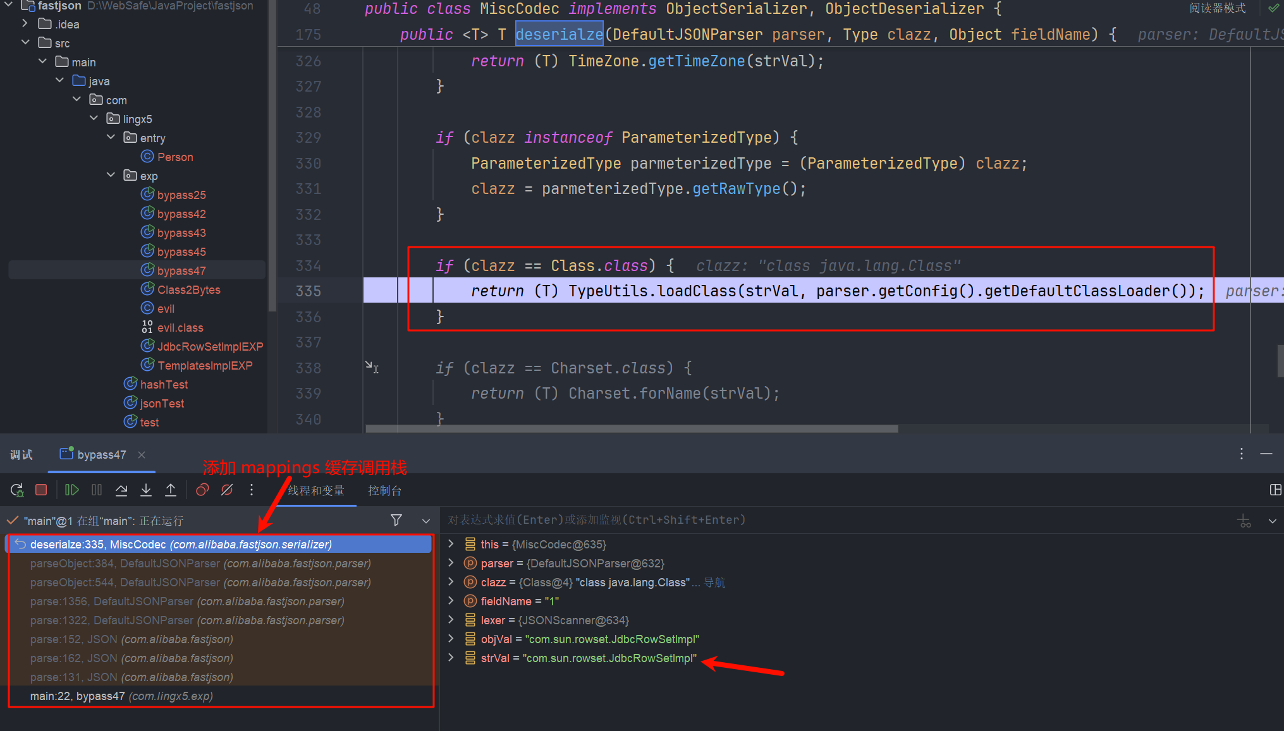1284x731 pixels.
Task: Click the Step Into icon
Action: (146, 490)
